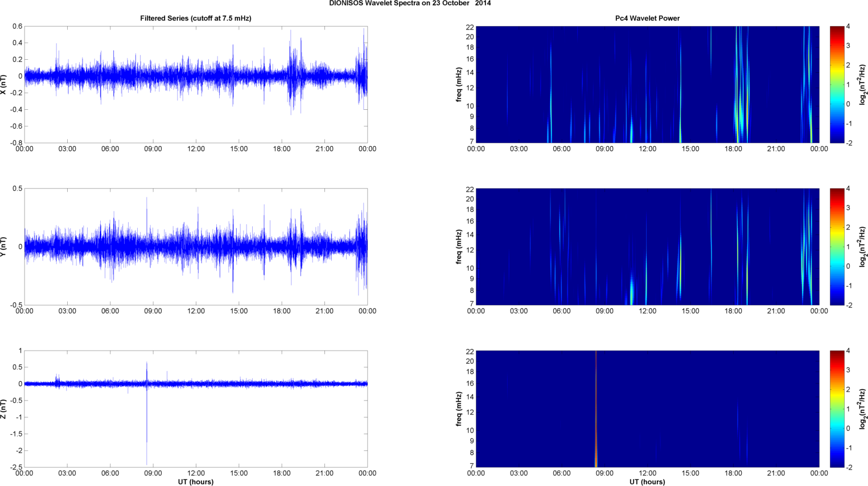Click the 'freq (mHz)' label of the top wavelet plot
The height and width of the screenshot is (486, 868).
458,84
